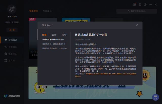Viewport: 162px width, 104px height.
Task: Select the 全部 message filter tab
Action: coord(44,35)
